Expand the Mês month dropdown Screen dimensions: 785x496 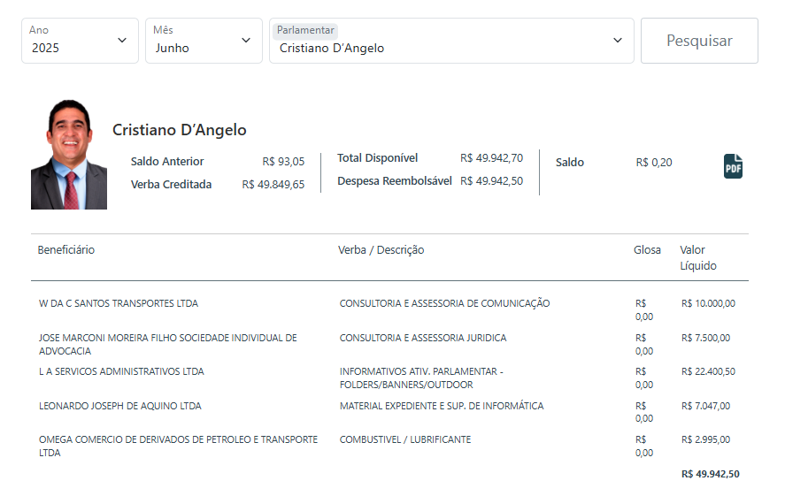click(x=204, y=41)
